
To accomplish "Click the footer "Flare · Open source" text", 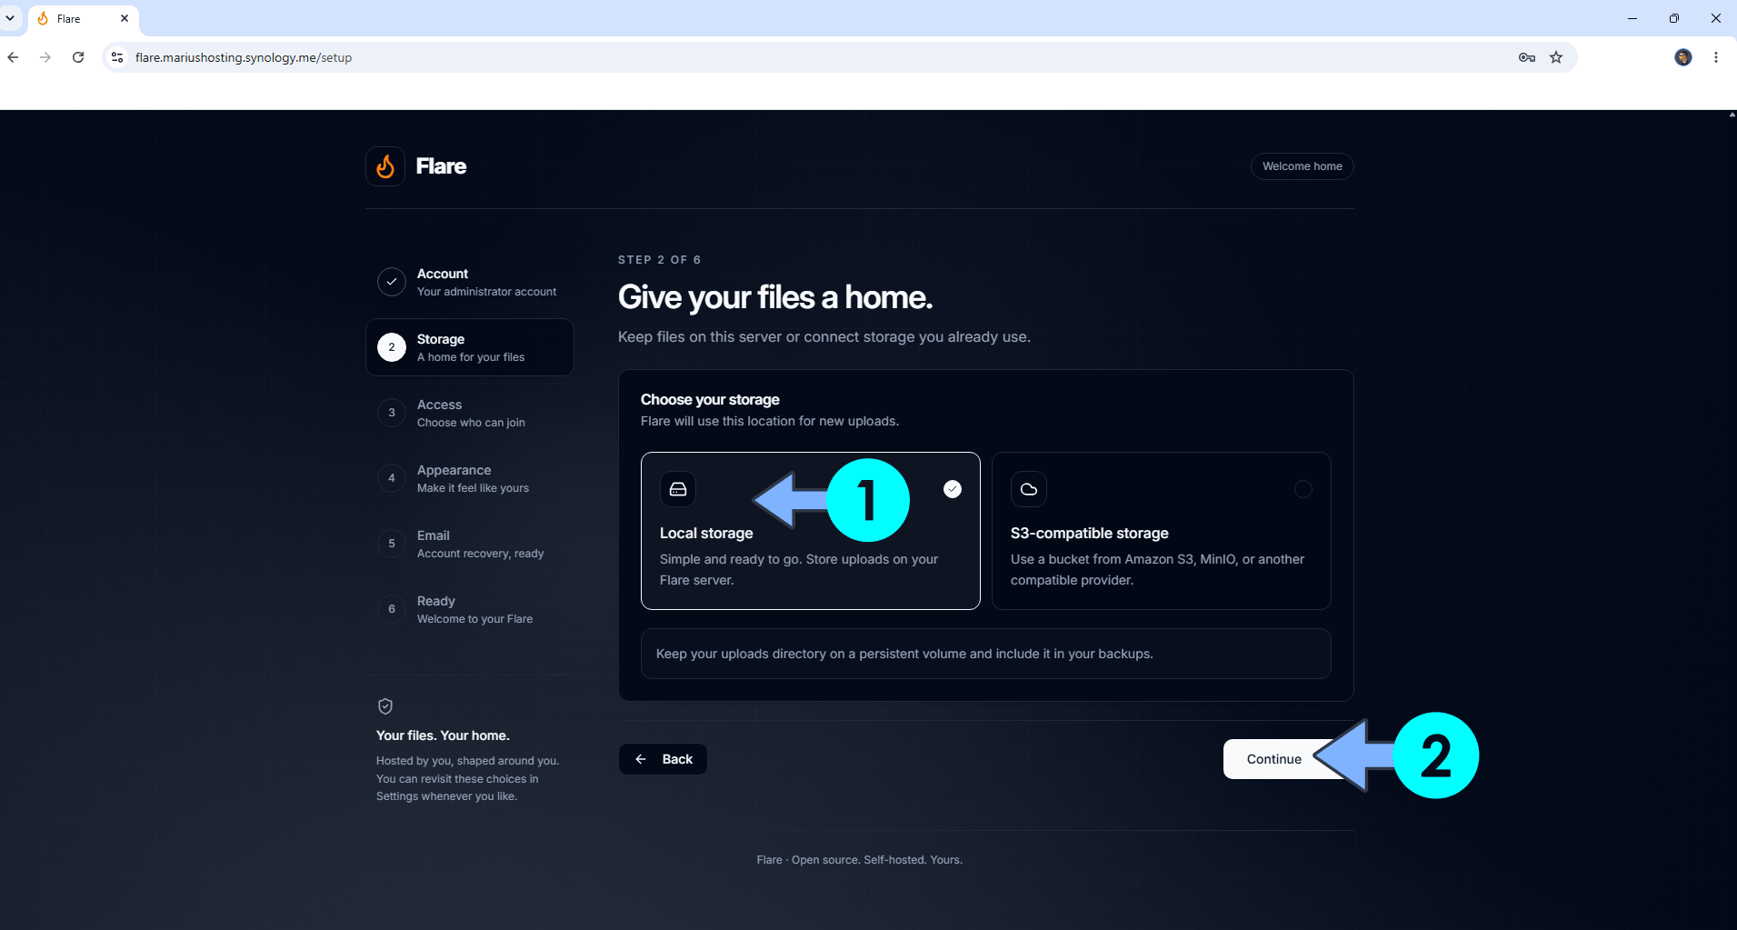I will point(860,860).
